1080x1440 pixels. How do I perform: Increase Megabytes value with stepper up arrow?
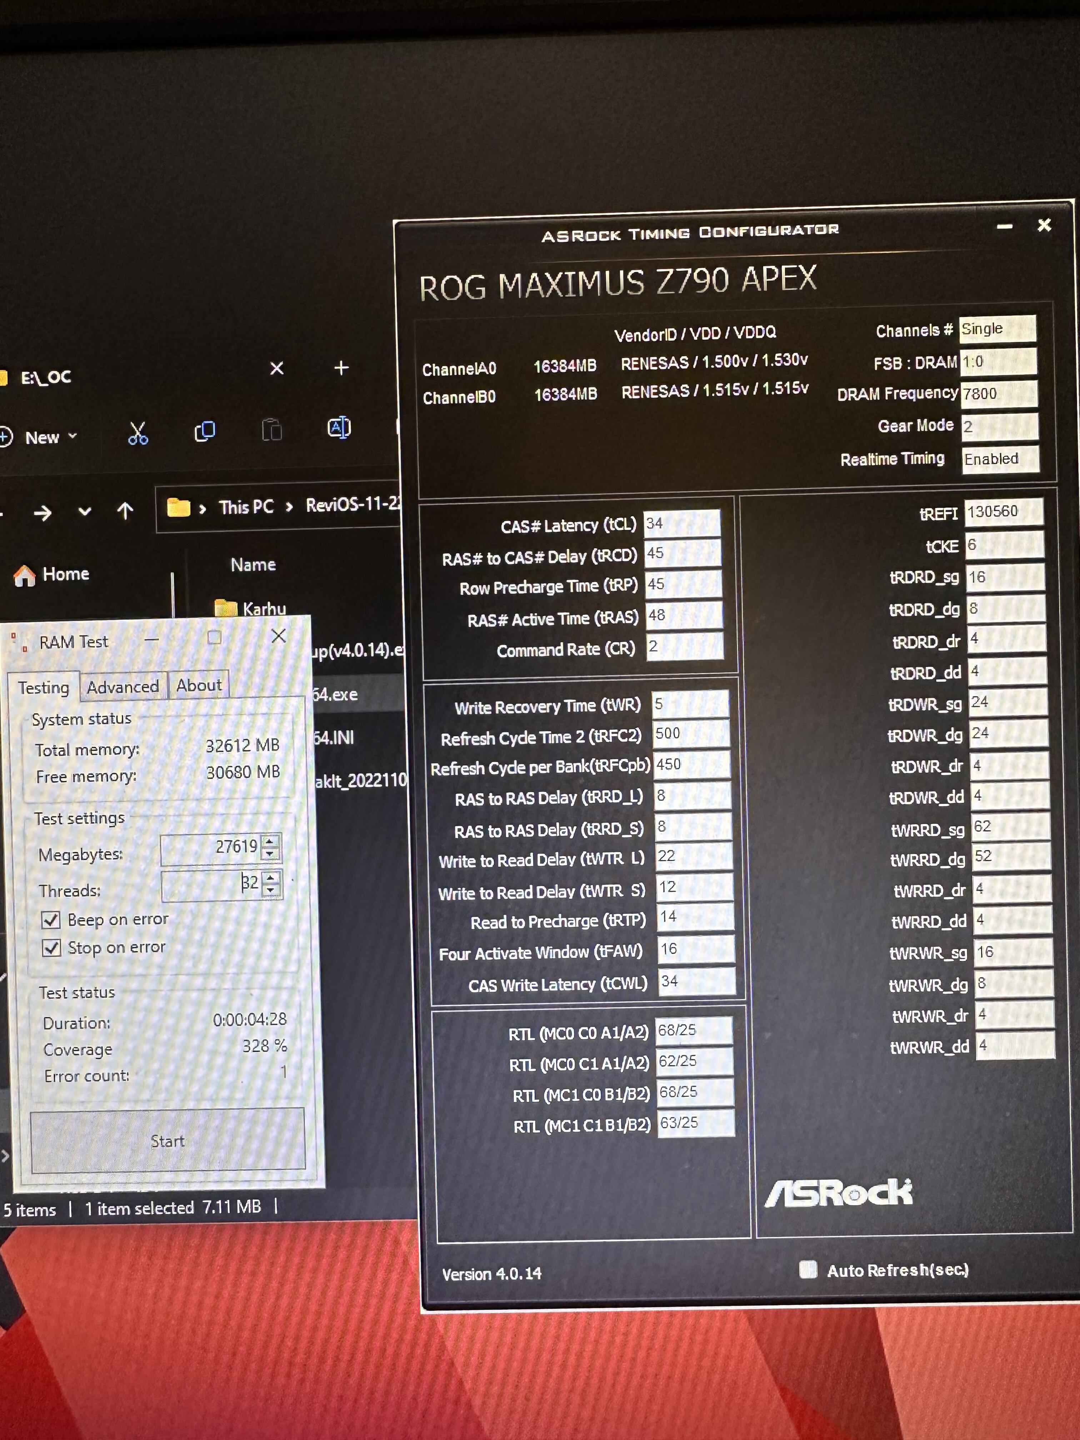point(270,840)
